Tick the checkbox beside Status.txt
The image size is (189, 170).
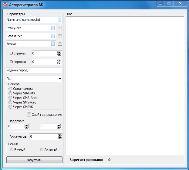[60, 36]
